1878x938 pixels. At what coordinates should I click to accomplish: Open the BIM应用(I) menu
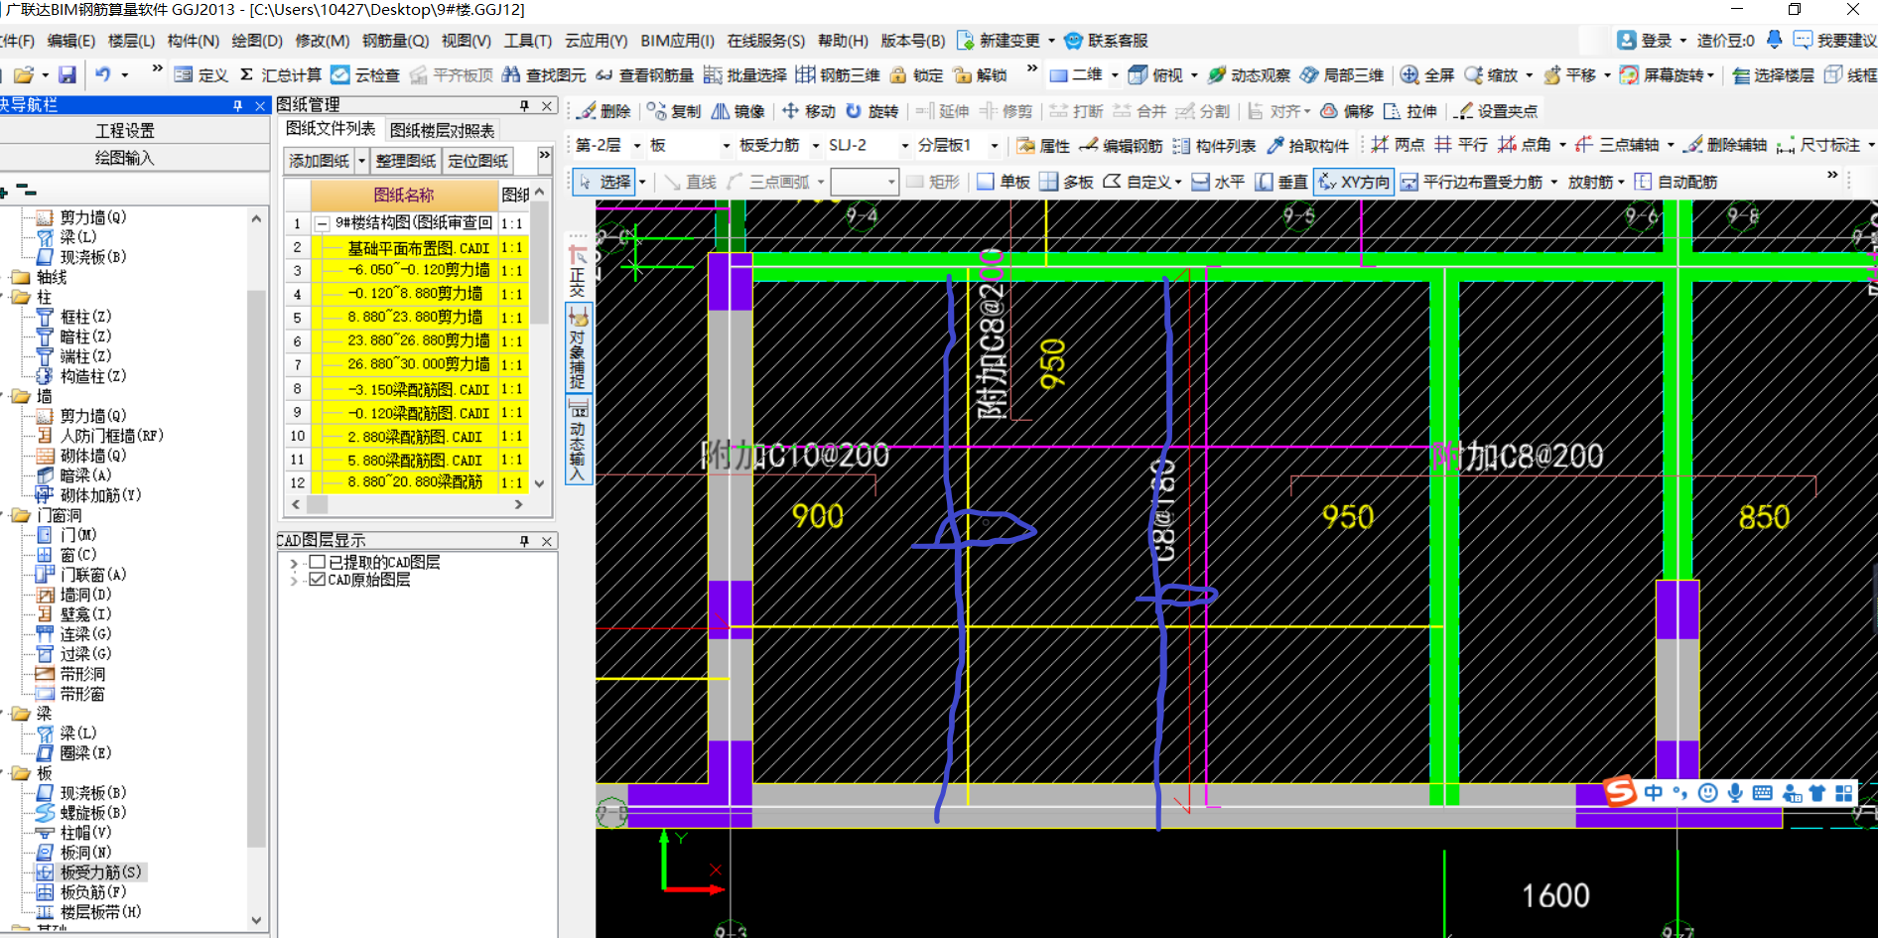pos(677,41)
